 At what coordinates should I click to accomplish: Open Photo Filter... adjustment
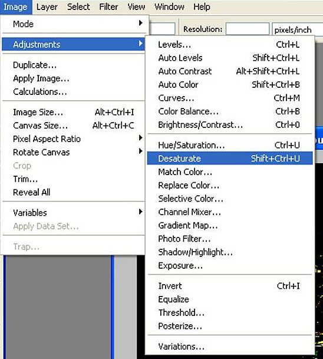pos(230,239)
